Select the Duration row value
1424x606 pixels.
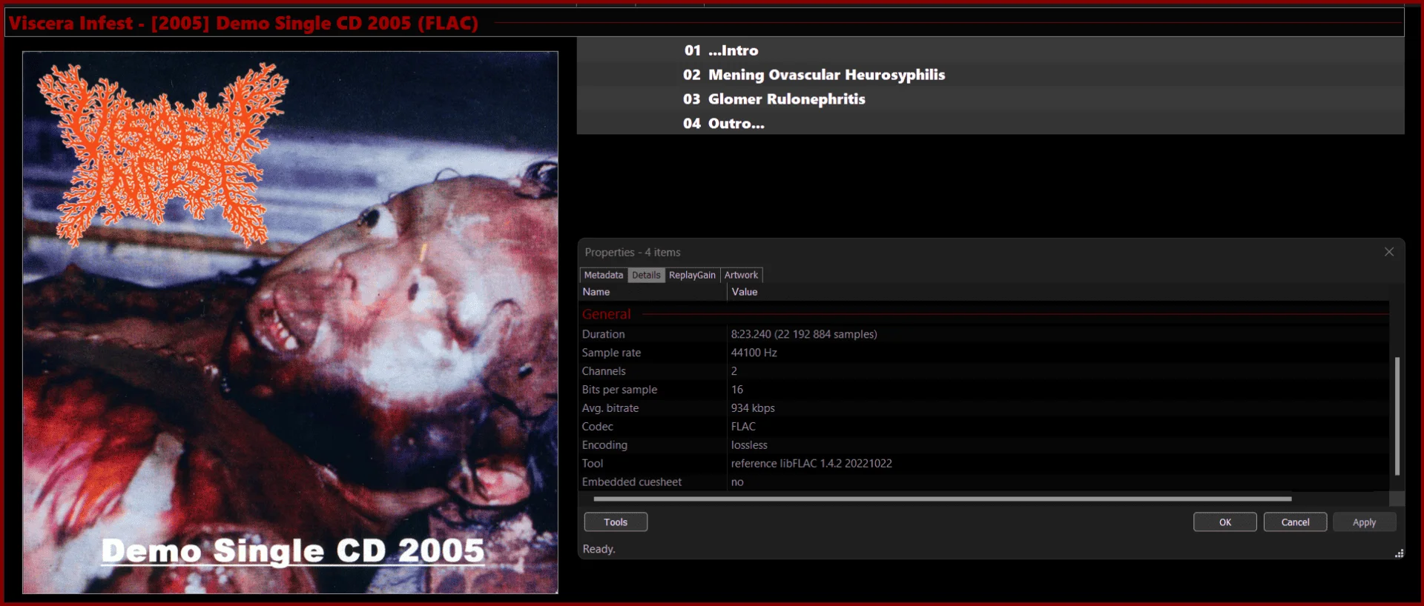pos(804,334)
